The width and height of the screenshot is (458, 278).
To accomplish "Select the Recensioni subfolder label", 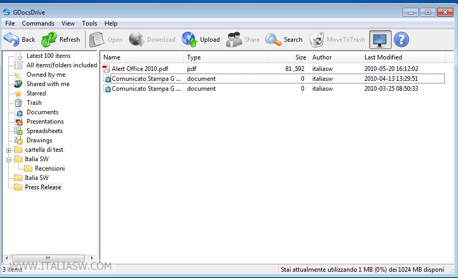I will click(x=50, y=168).
